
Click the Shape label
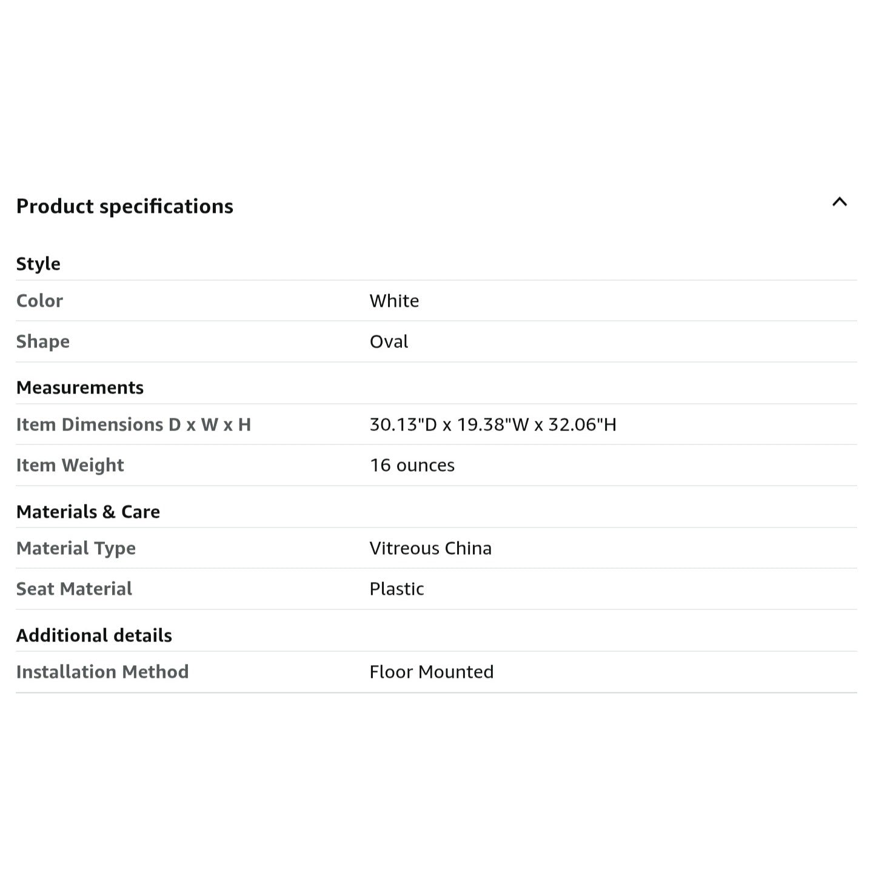[x=42, y=341]
